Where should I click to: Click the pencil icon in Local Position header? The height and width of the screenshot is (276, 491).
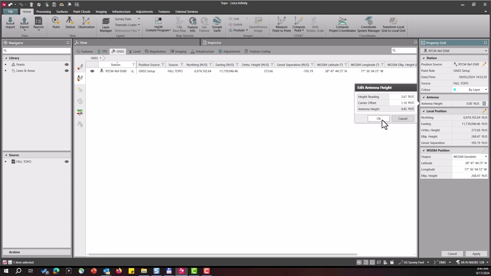click(x=484, y=111)
